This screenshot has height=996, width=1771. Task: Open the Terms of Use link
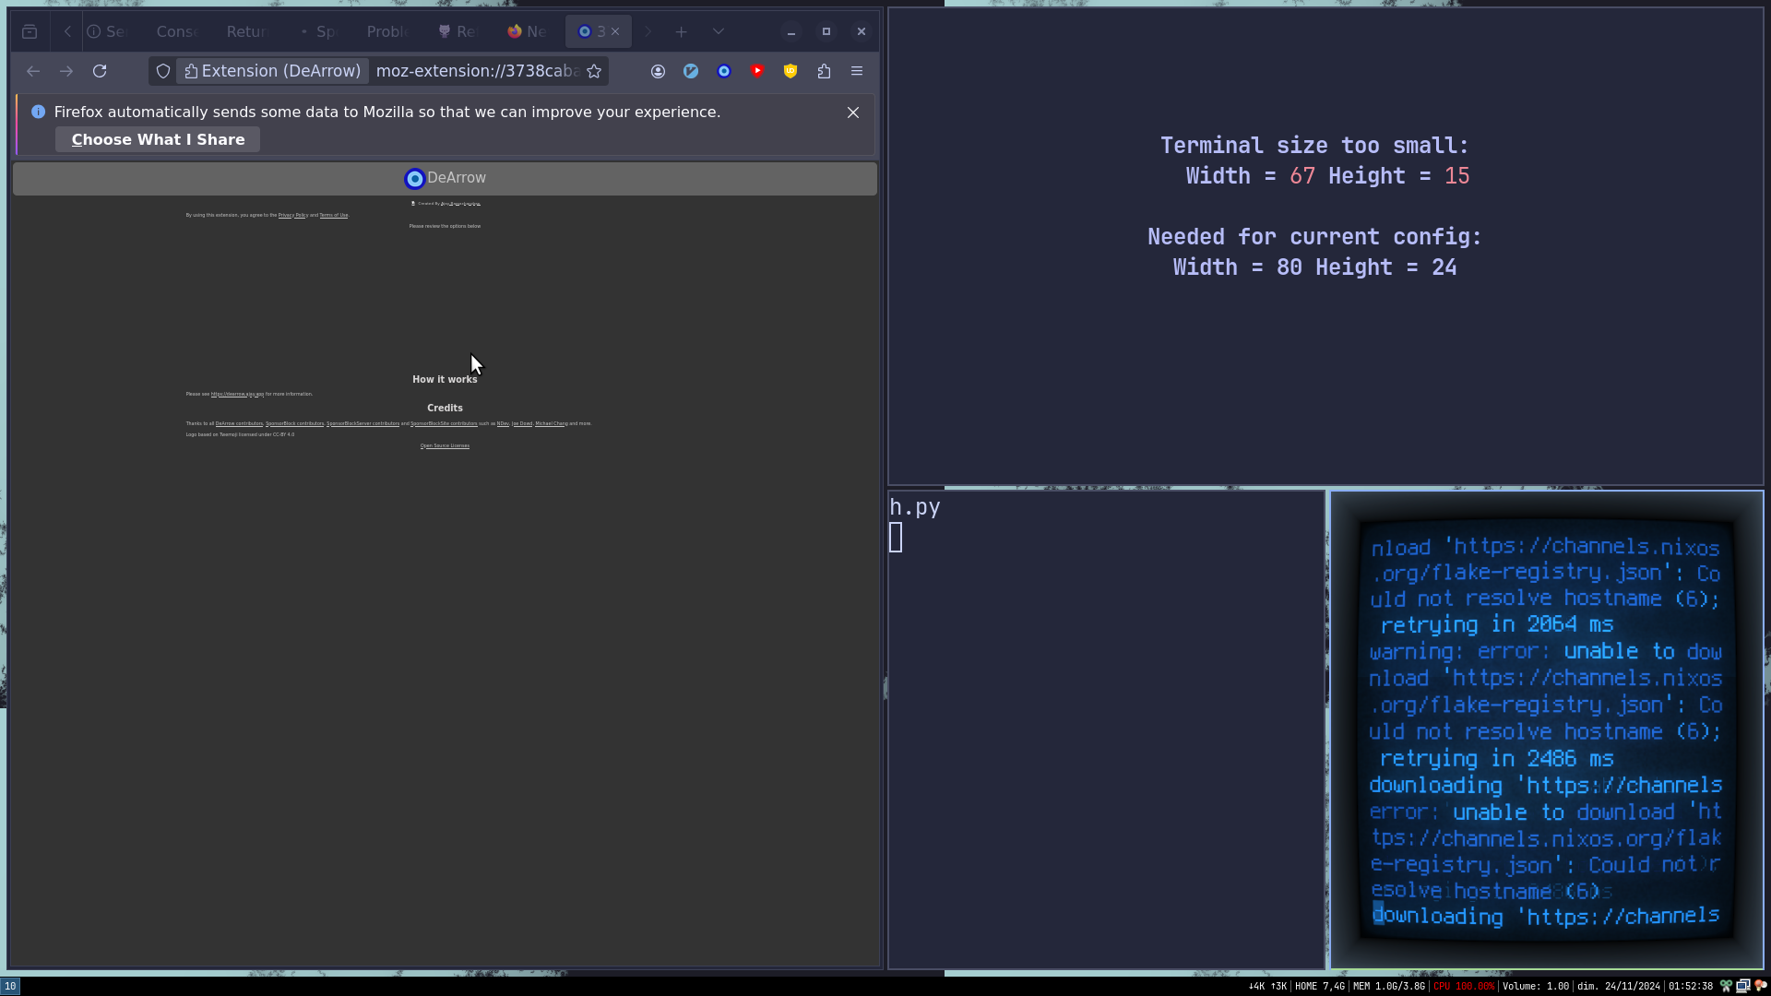[334, 215]
